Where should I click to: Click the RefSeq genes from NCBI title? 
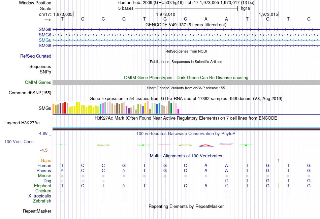[x=186, y=51]
